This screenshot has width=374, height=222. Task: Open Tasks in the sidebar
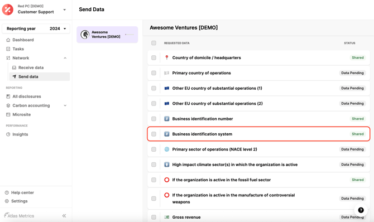pos(18,49)
